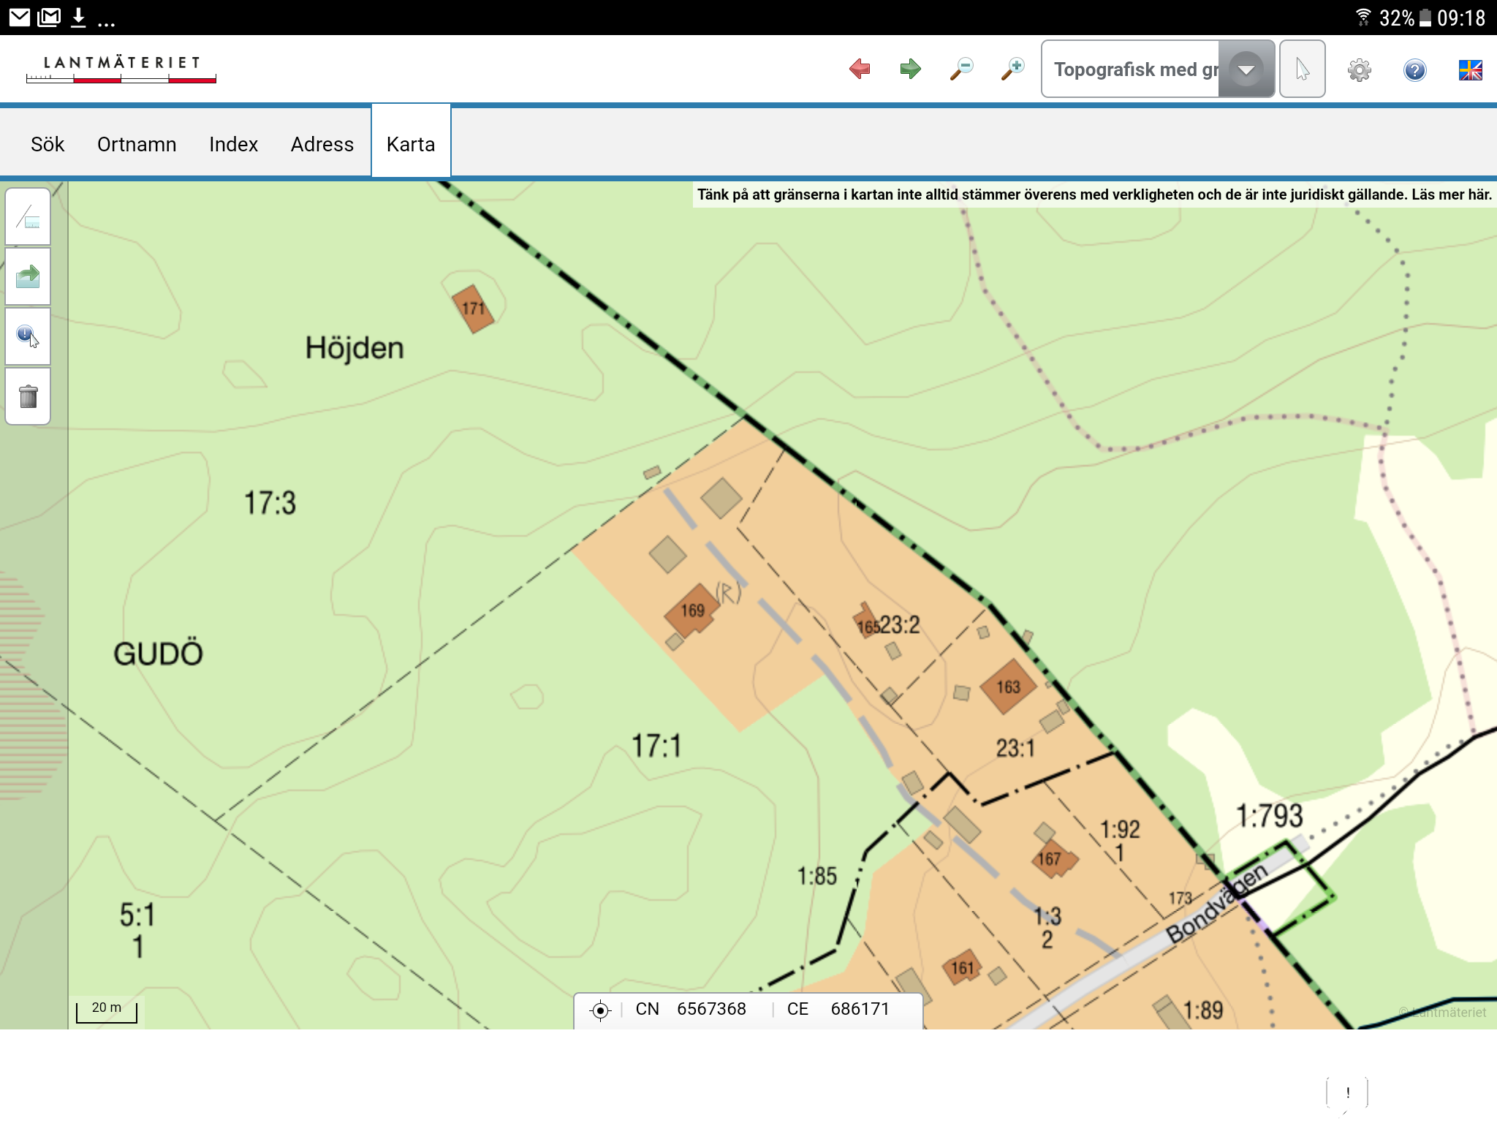
Task: Zoom in with the plus magnifier
Action: click(1012, 69)
